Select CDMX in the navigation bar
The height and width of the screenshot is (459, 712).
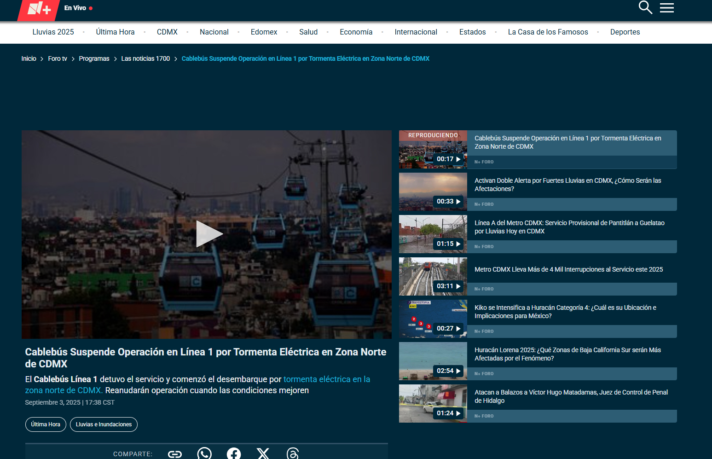click(167, 32)
